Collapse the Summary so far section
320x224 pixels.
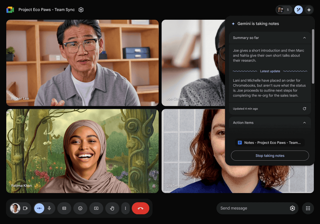pos(304,38)
